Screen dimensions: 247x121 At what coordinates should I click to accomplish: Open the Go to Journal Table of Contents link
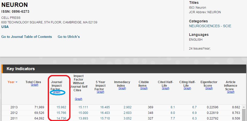27,37
